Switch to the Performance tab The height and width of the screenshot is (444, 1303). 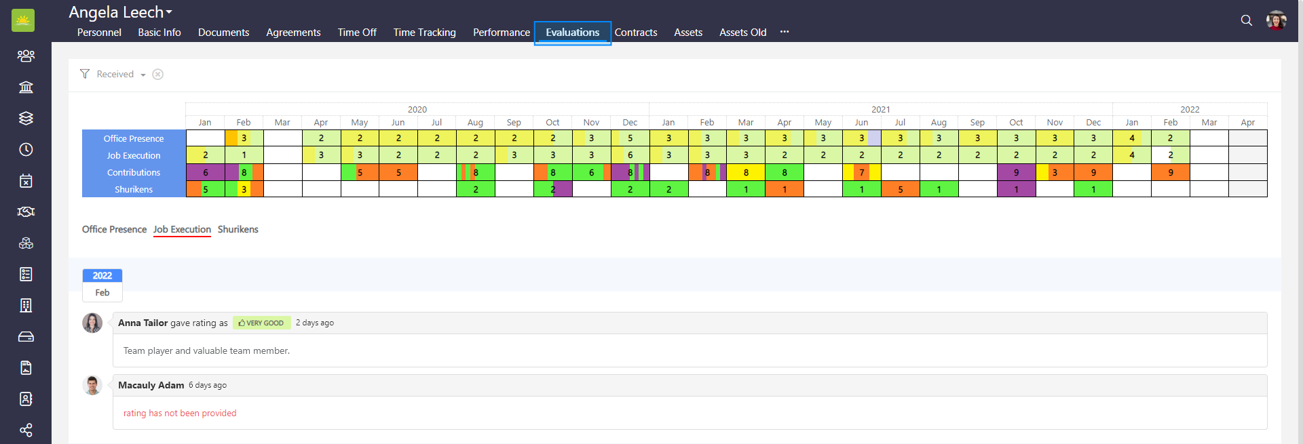pyautogui.click(x=501, y=33)
